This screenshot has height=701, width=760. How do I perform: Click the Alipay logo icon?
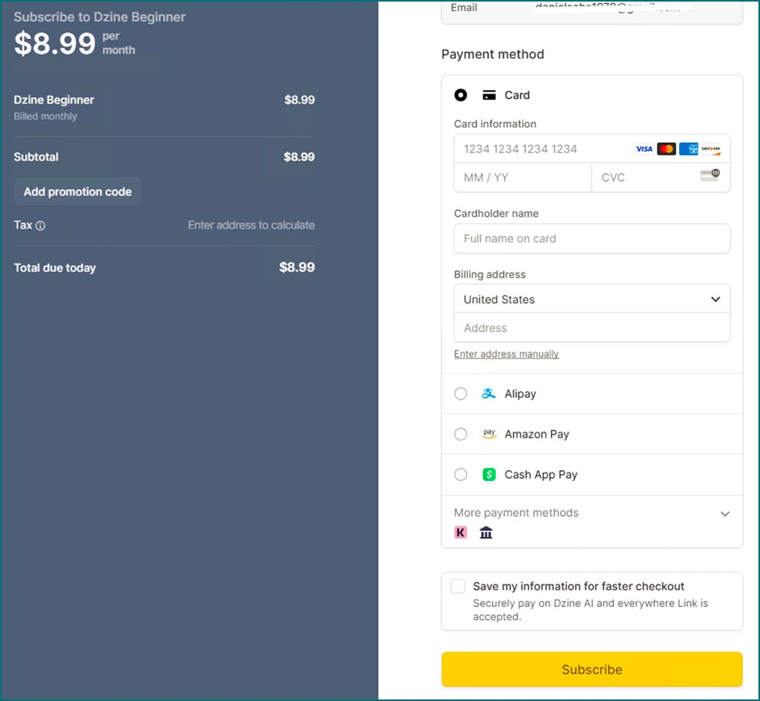(x=489, y=394)
